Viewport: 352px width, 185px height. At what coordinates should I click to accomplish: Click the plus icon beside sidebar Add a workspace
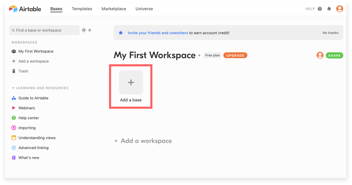[14, 61]
